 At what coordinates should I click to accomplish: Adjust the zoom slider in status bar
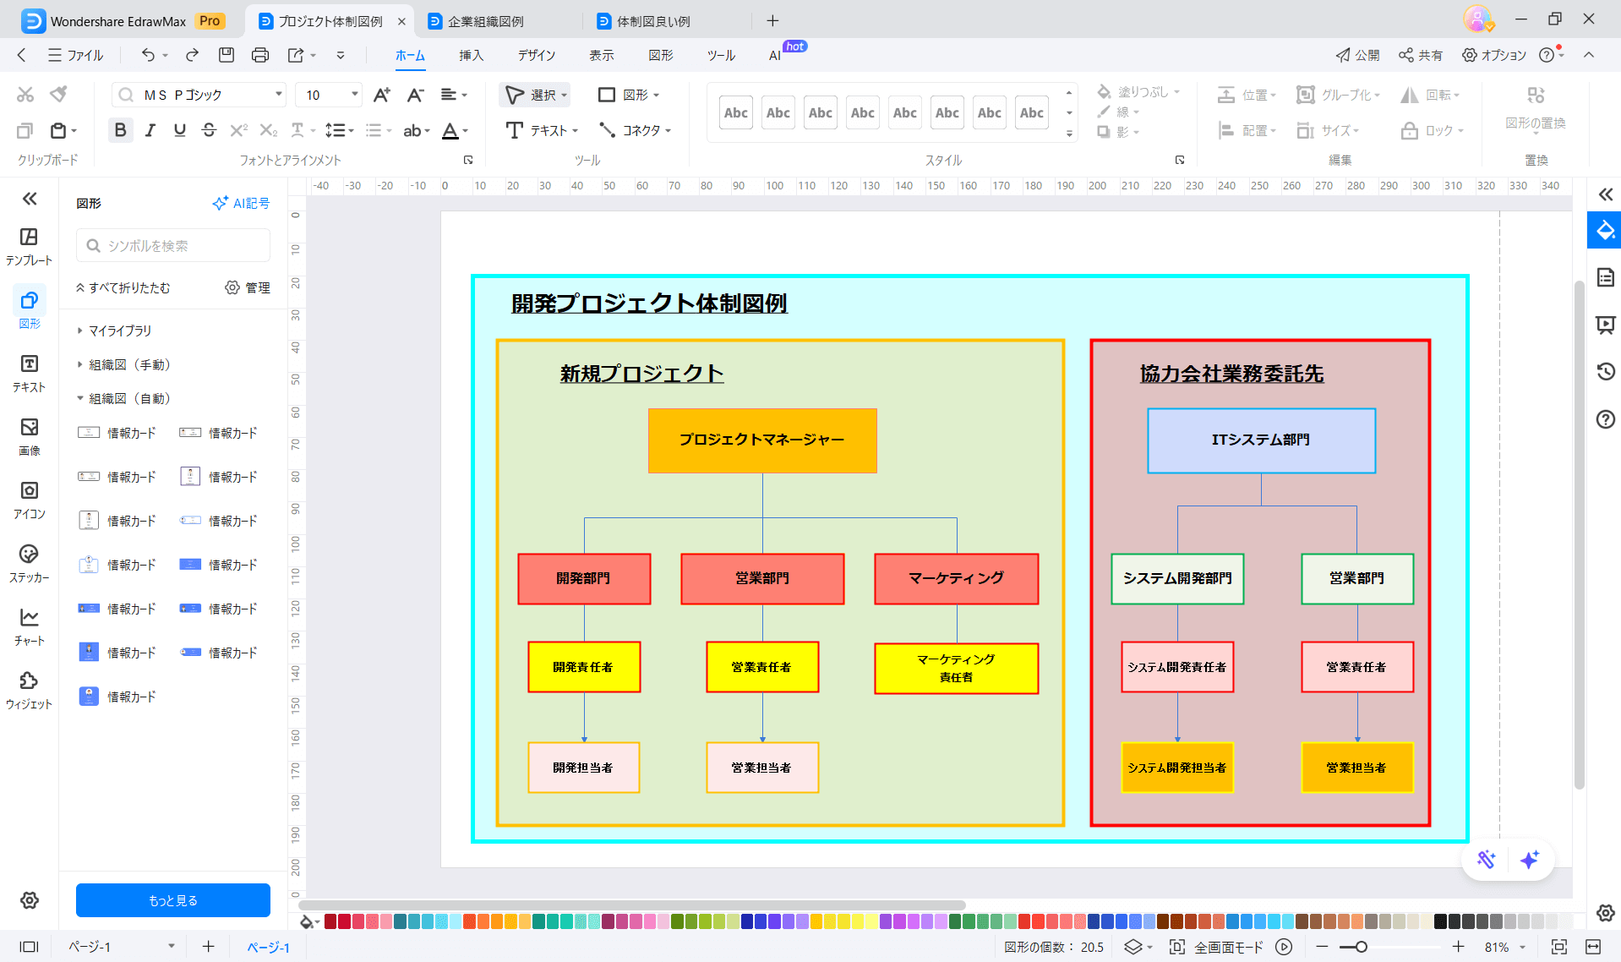click(x=1361, y=947)
